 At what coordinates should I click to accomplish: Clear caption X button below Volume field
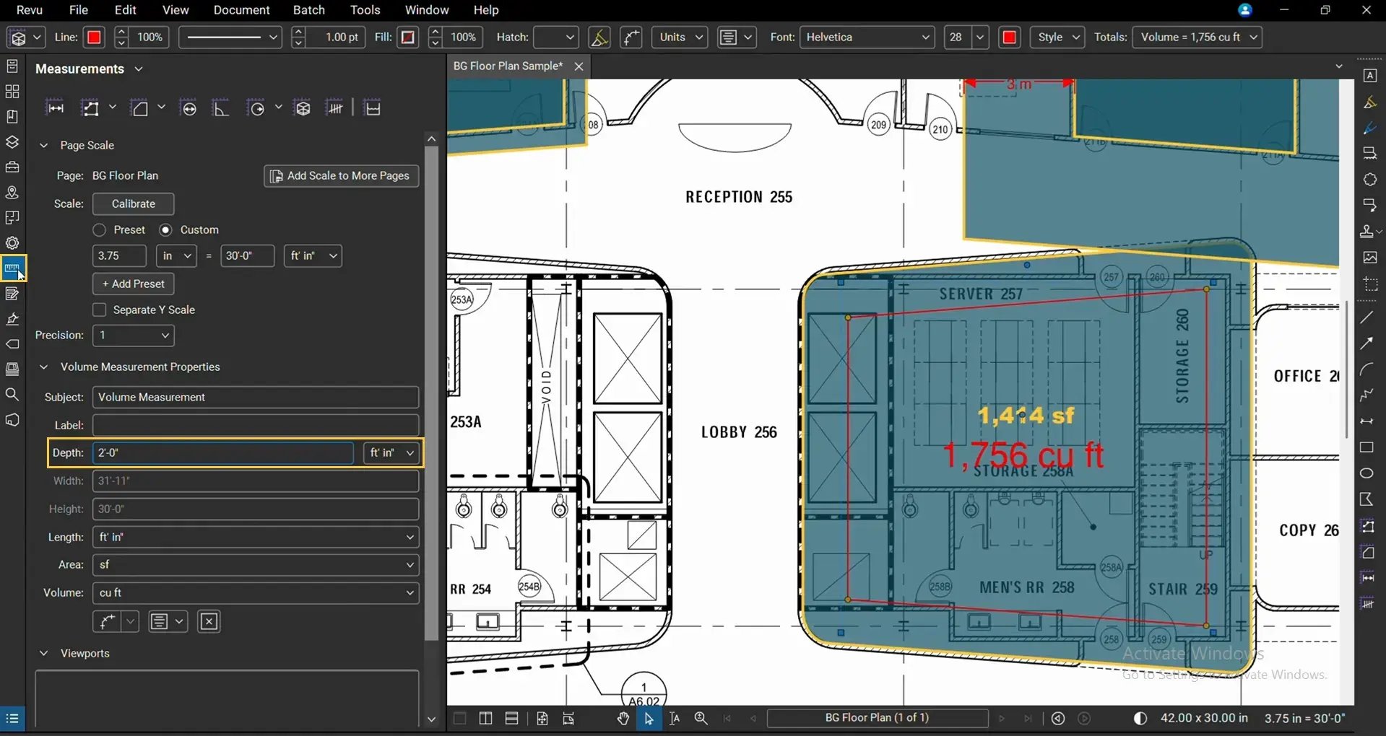209,621
